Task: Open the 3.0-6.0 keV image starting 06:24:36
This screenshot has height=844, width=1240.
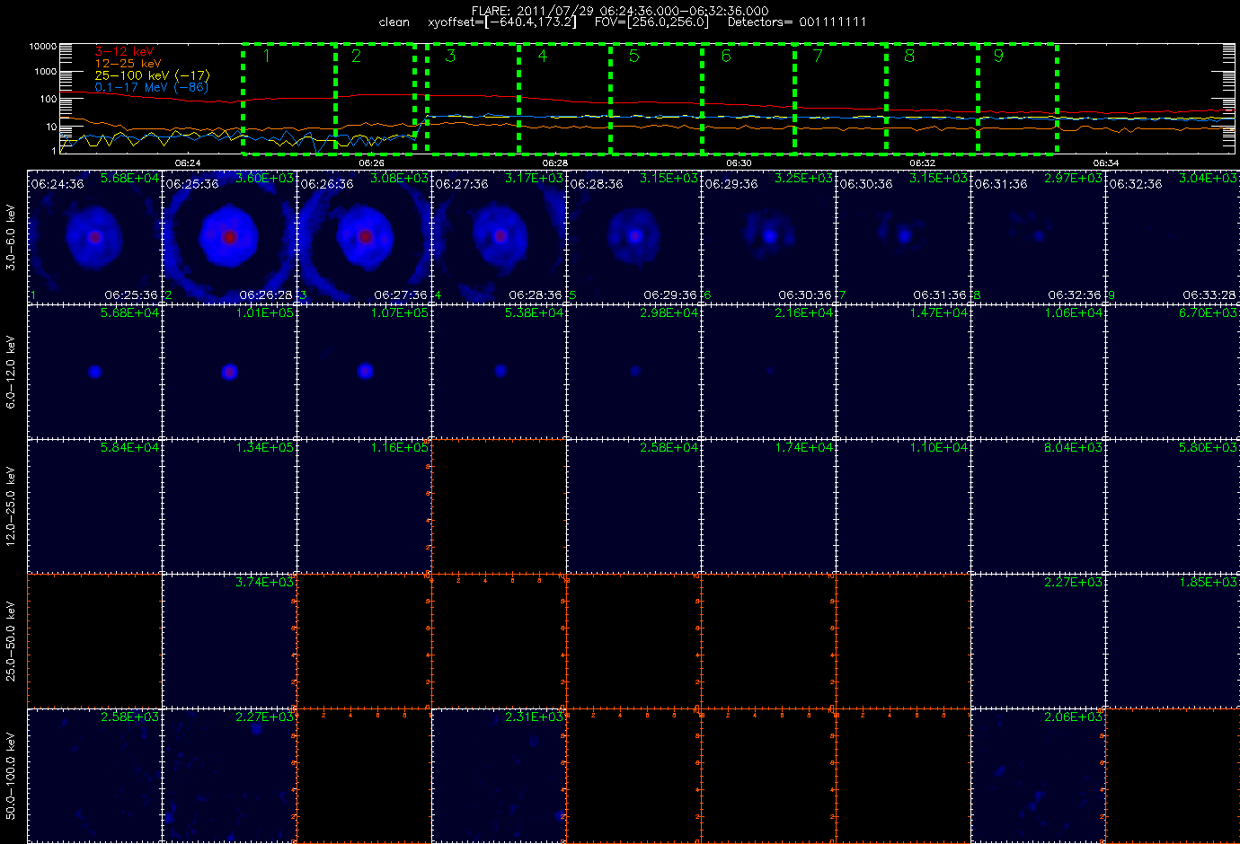Action: (94, 237)
